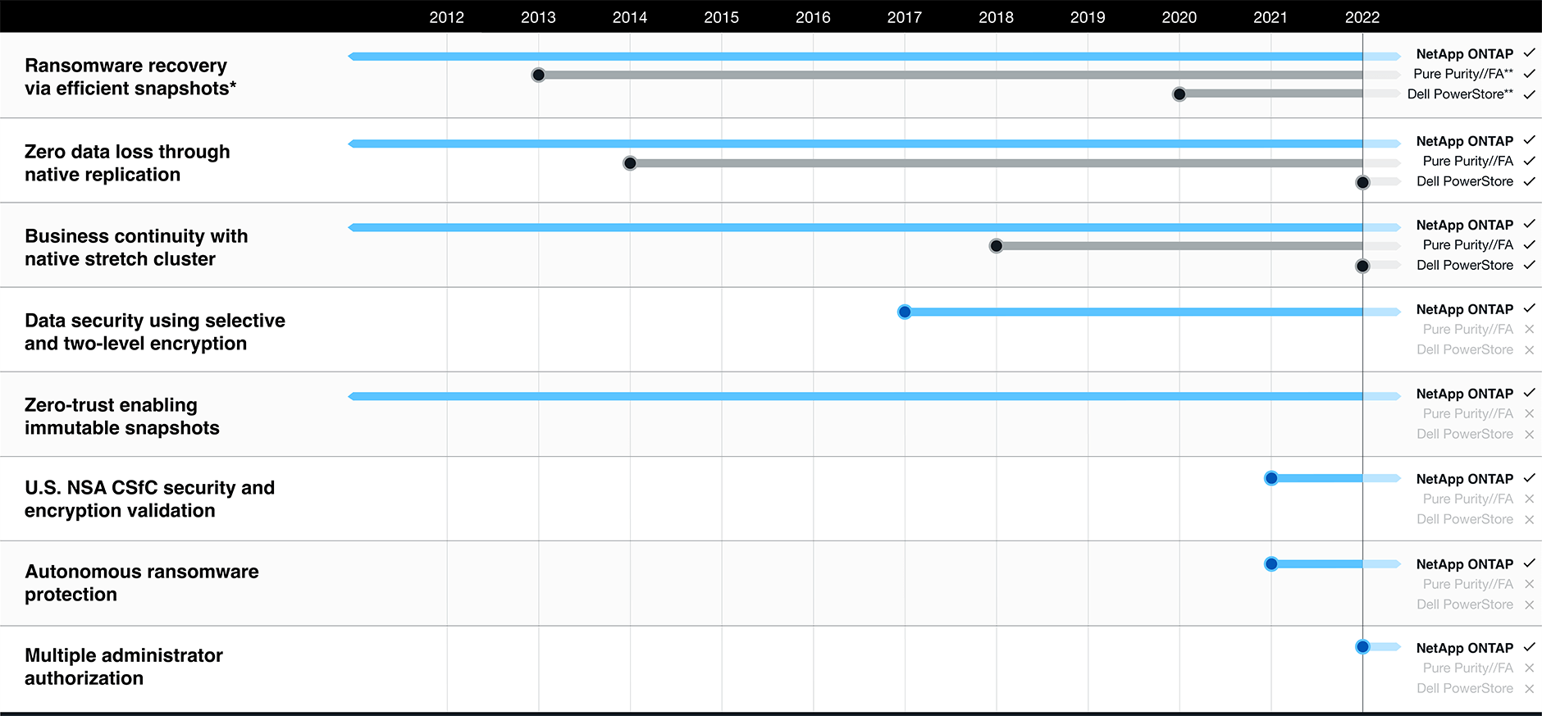Click 'Business continuity with native stretch cluster' heading
Viewport: 1542px width, 716px height.
tap(136, 248)
